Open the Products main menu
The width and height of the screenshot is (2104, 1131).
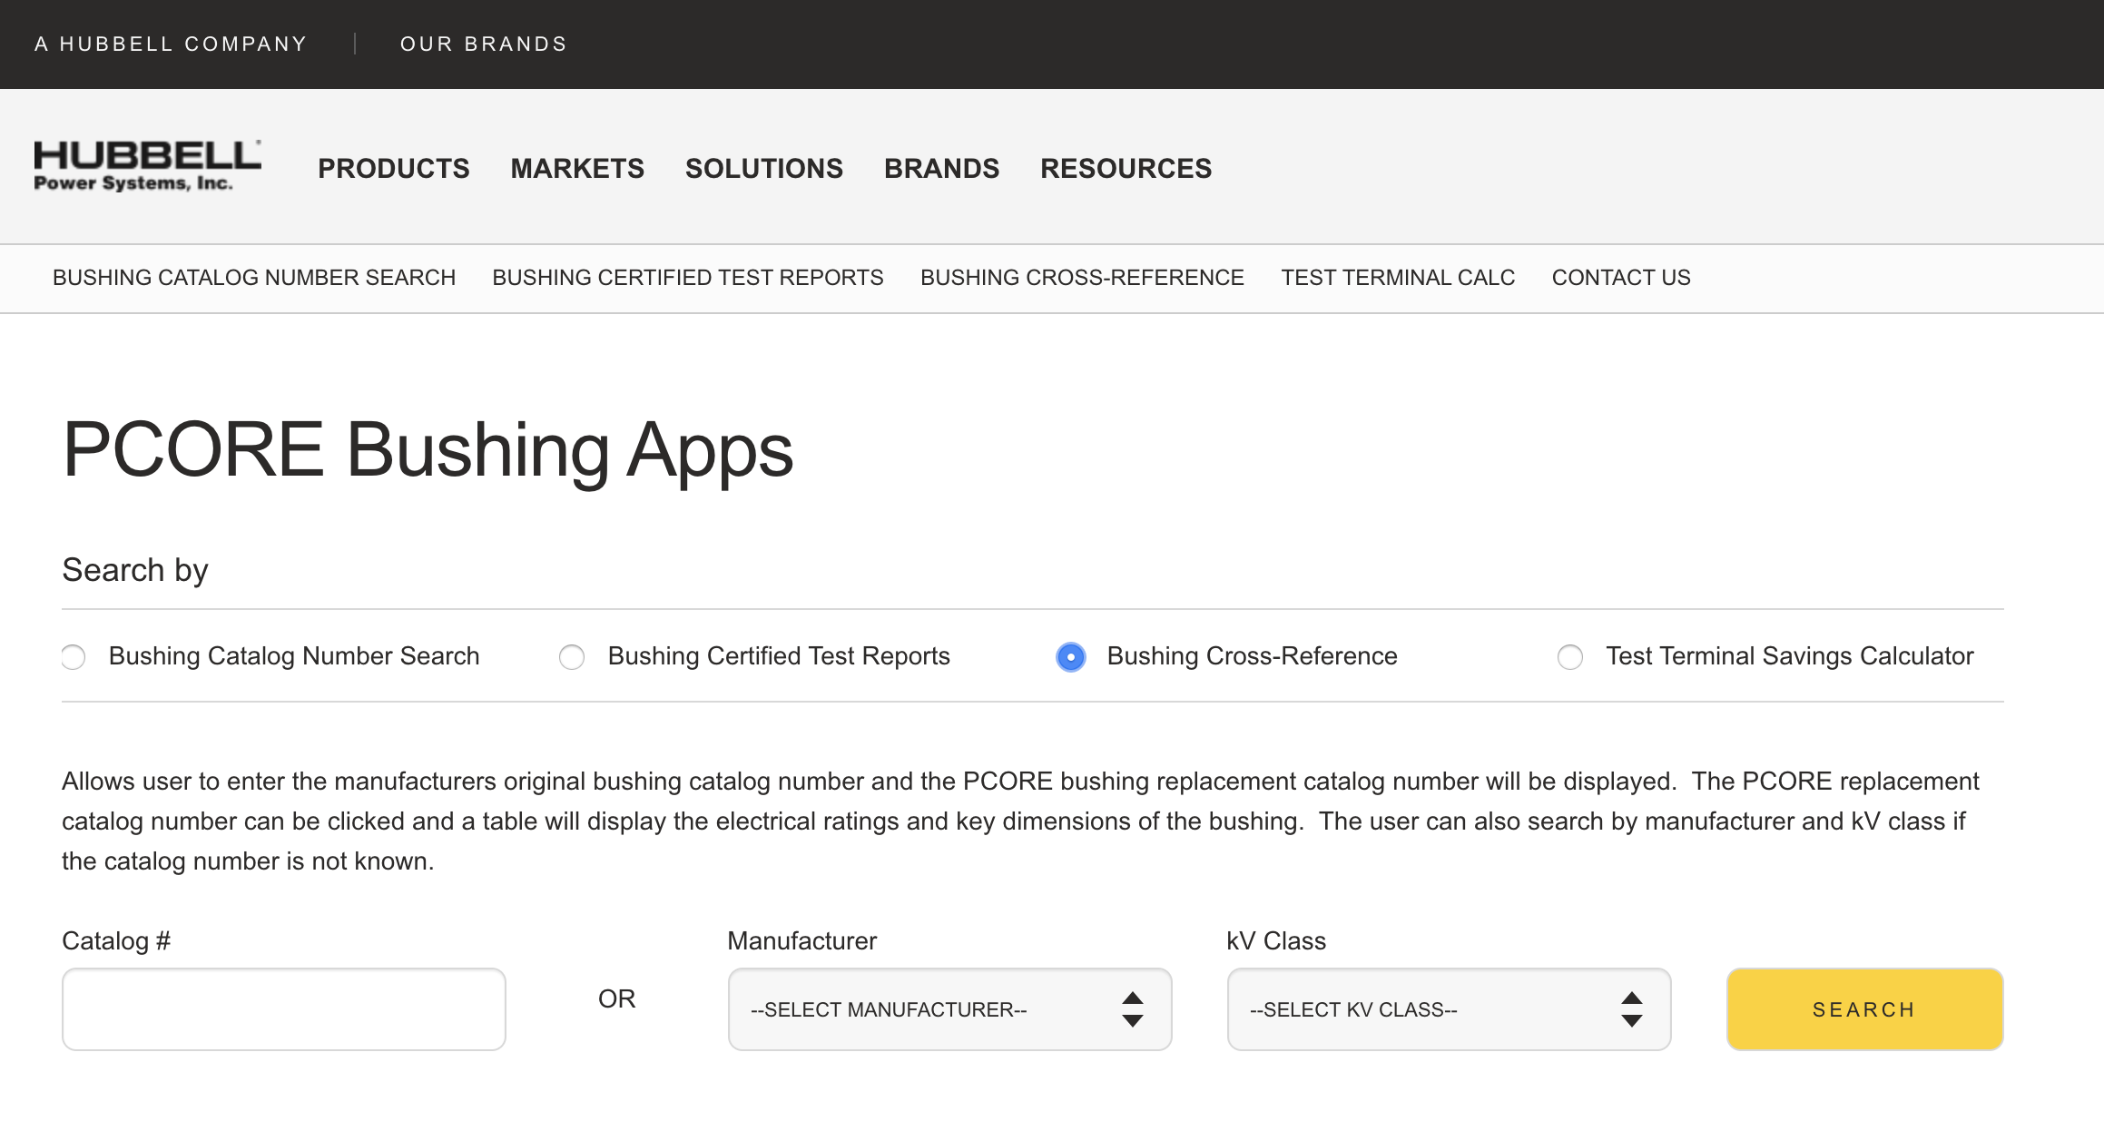coord(393,169)
